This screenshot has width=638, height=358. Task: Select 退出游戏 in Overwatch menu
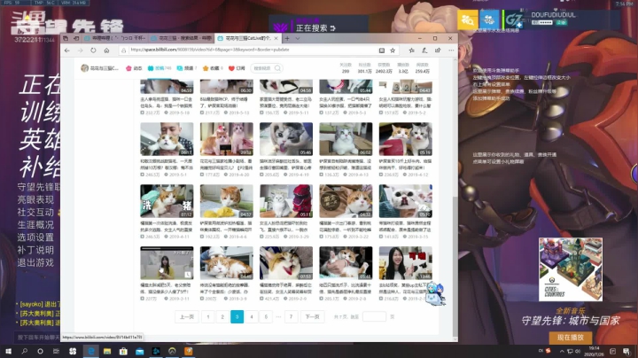[x=35, y=263]
